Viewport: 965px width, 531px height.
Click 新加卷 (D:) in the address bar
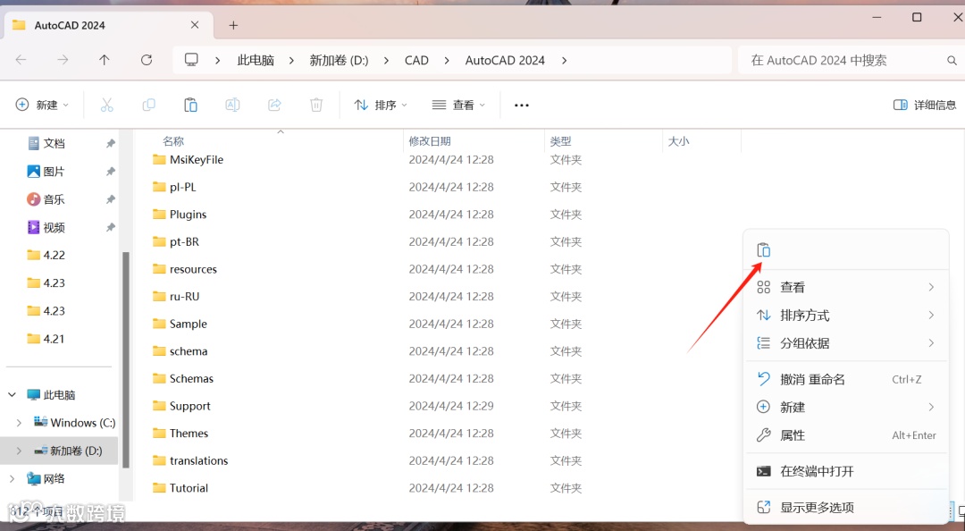(339, 61)
